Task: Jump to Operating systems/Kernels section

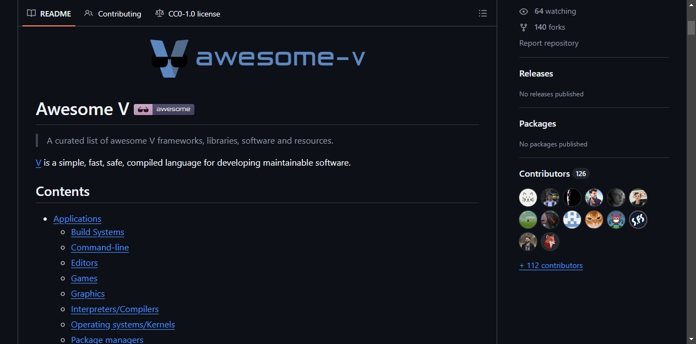Action: pyautogui.click(x=123, y=325)
